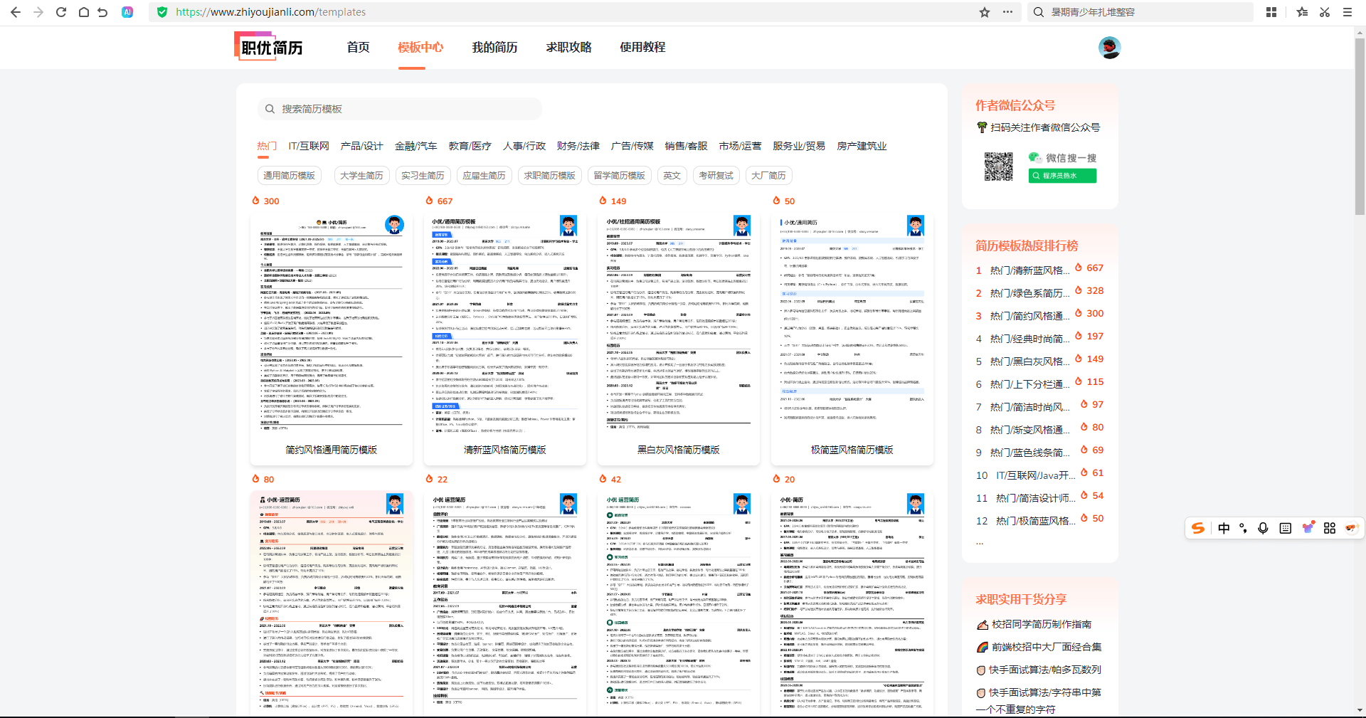Activate the Sogou voice input microphone icon

(x=1264, y=528)
